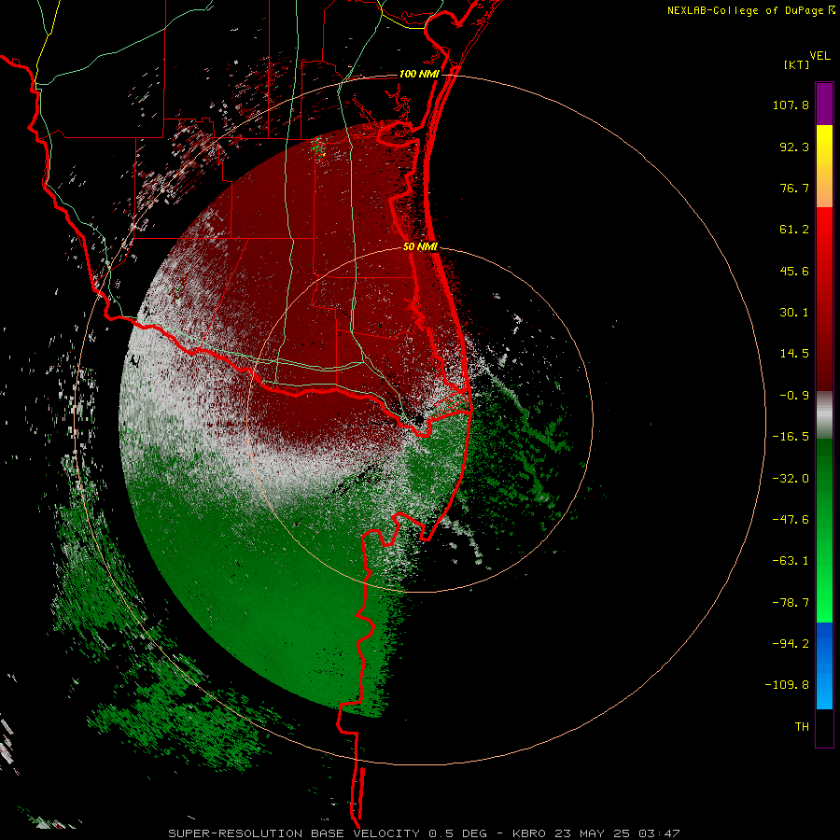
Task: Click the -78.7 value on the velocity scale
Action: pos(791,603)
